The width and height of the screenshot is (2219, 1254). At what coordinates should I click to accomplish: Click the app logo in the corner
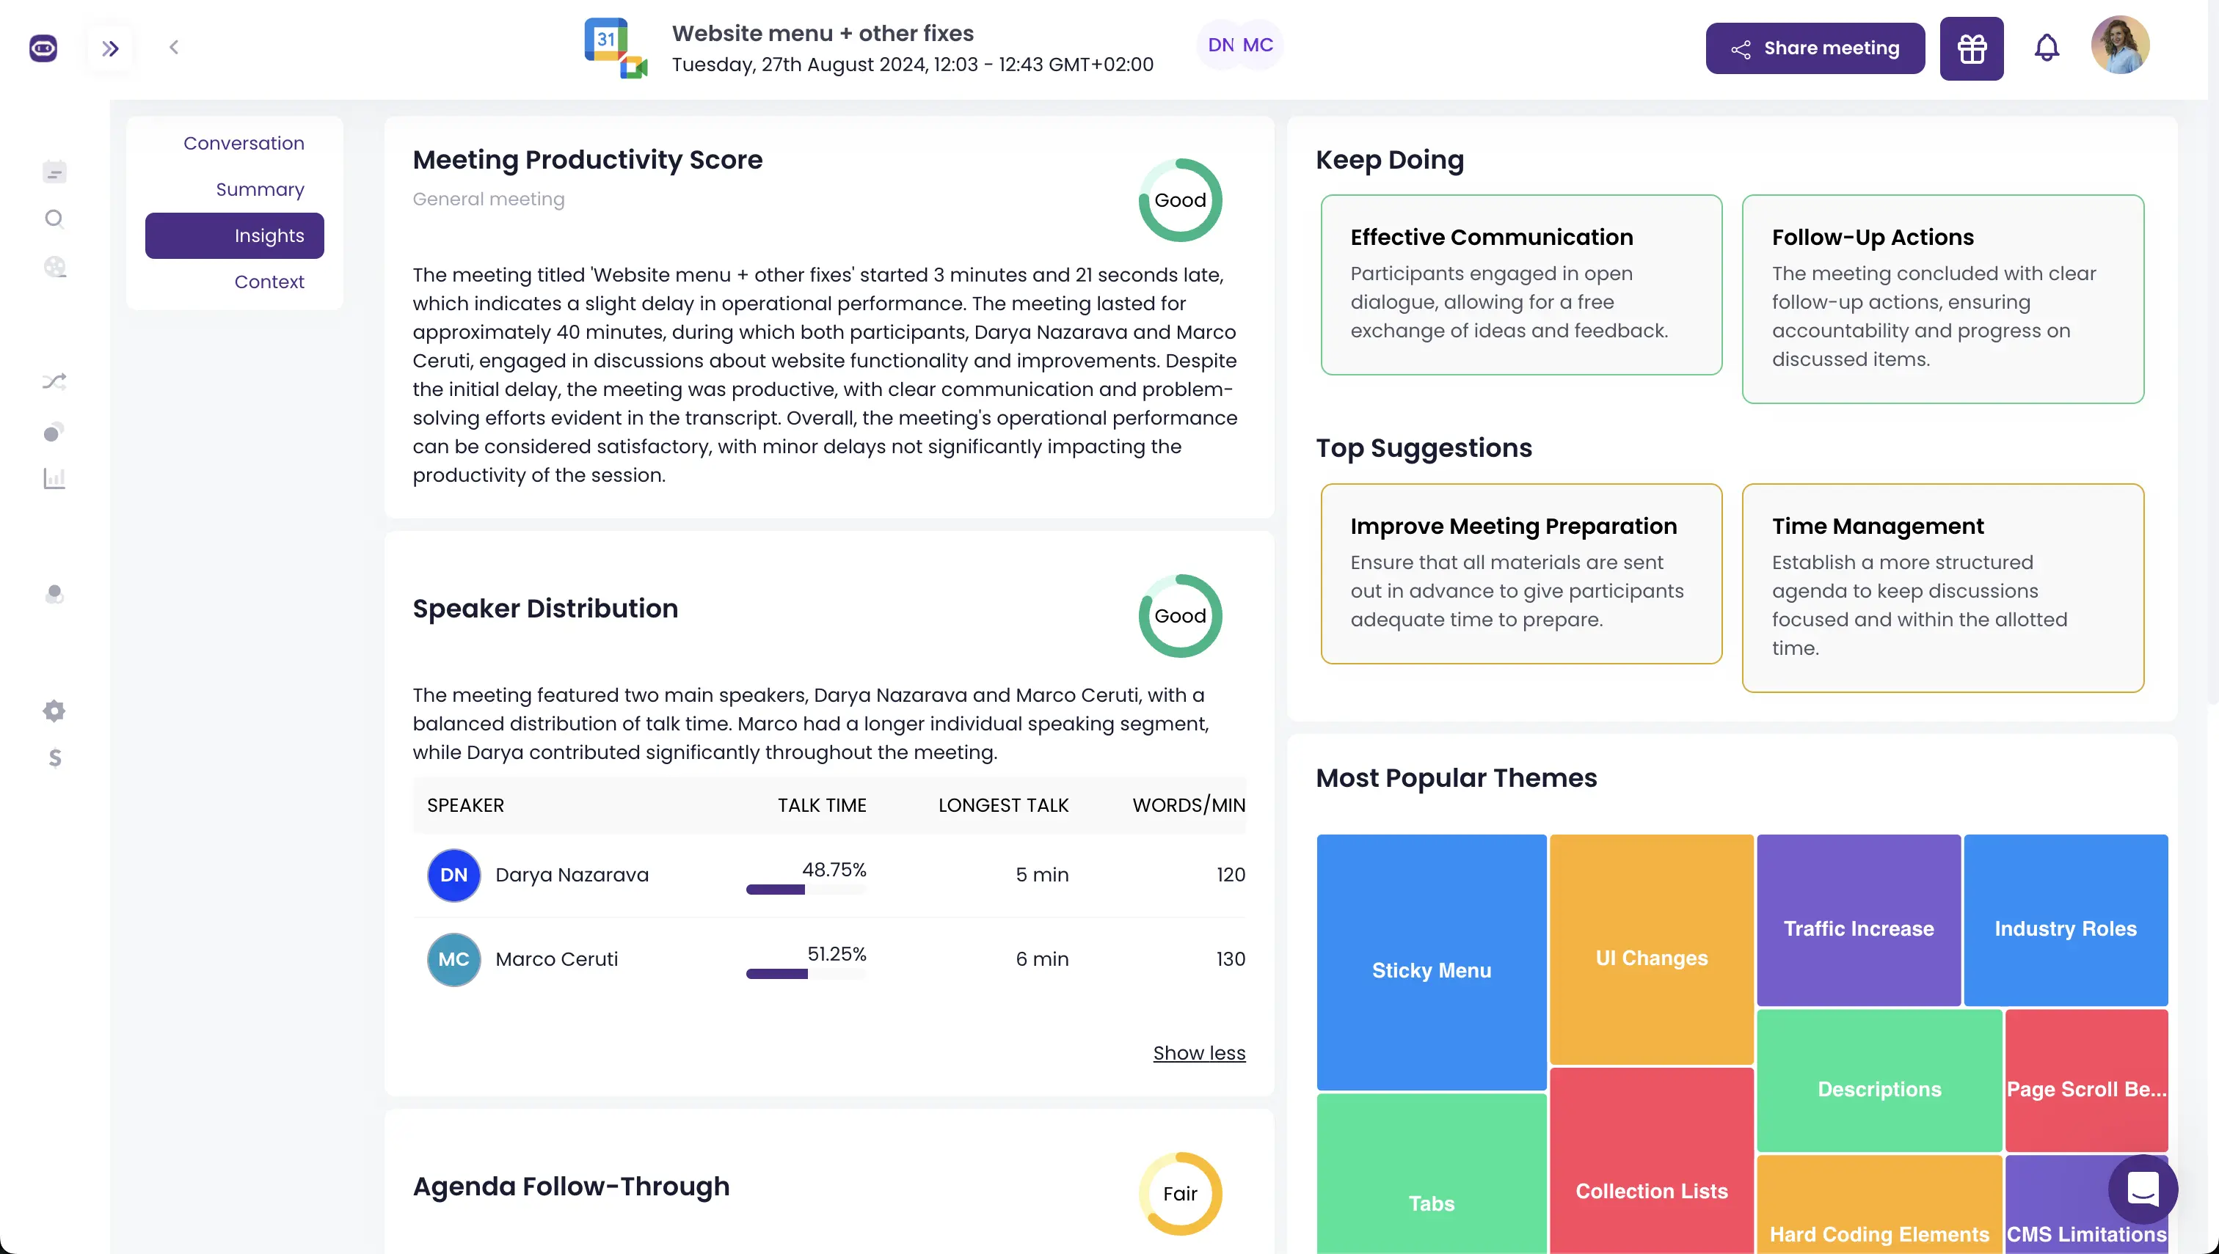point(43,48)
